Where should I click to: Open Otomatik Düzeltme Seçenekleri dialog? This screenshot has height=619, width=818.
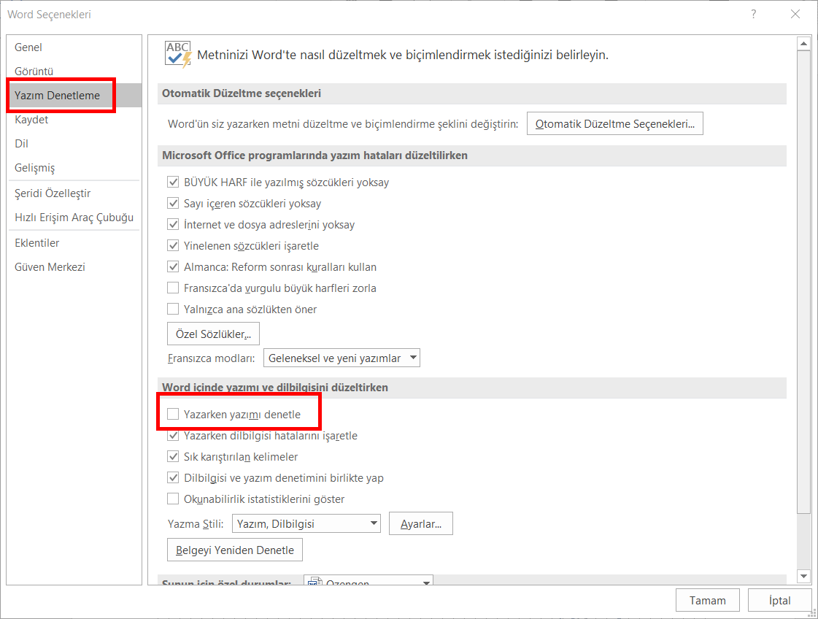[x=614, y=124]
